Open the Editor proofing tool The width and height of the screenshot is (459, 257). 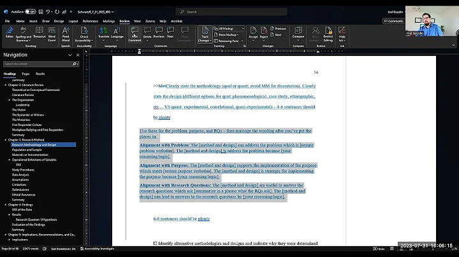[x=10, y=32]
